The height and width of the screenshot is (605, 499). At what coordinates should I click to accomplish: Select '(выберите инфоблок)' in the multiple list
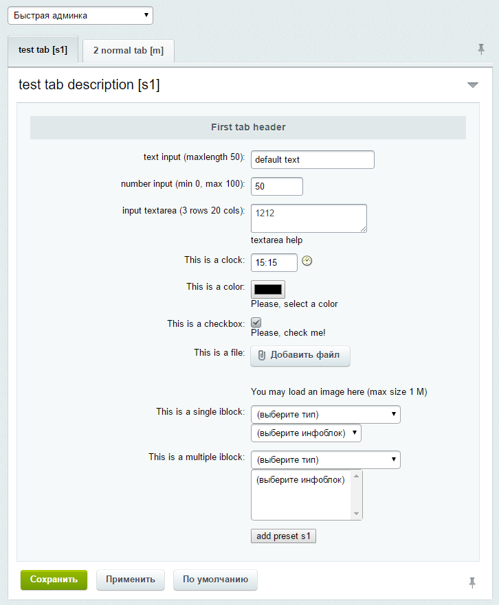[301, 480]
